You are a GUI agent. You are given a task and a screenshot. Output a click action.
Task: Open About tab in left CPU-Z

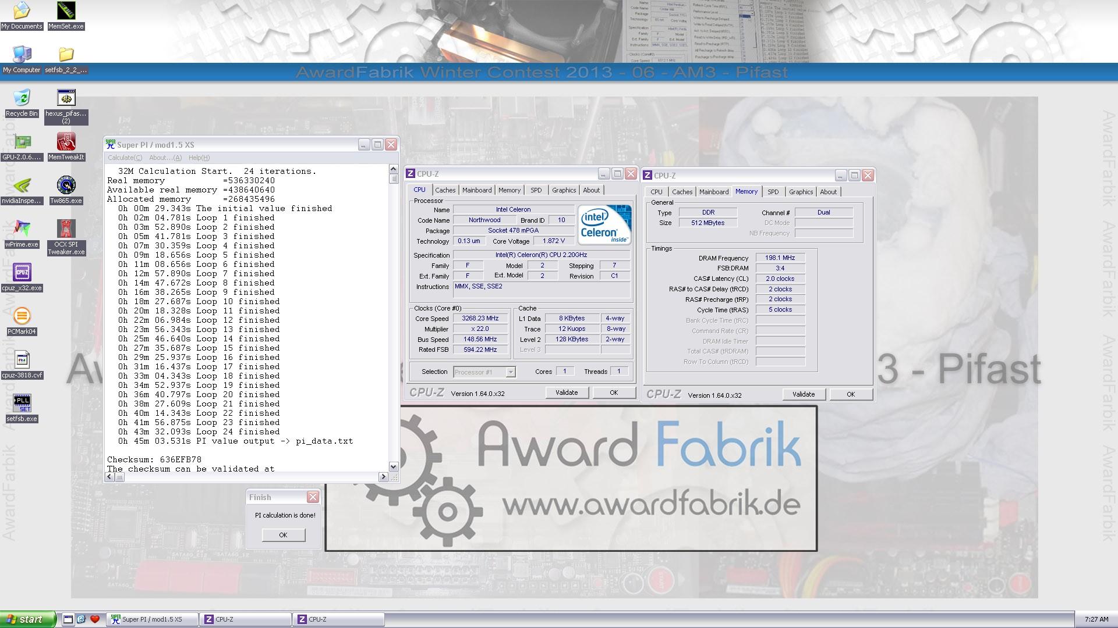(x=591, y=190)
